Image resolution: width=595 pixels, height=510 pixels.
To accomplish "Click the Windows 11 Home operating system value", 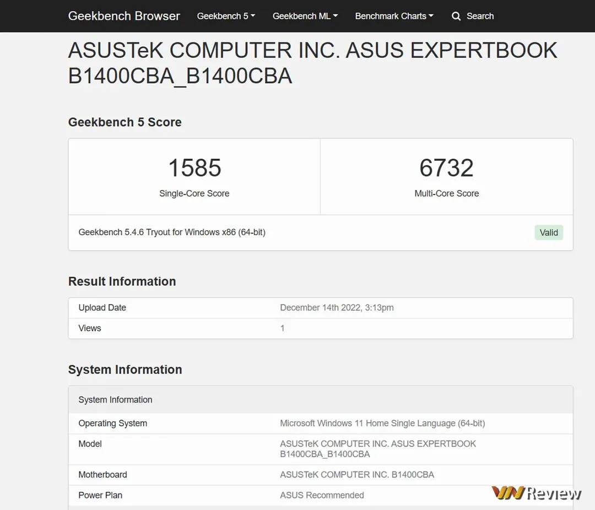I will pos(382,423).
